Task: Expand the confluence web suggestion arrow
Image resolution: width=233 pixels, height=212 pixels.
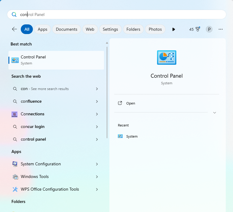Action: pos(97,101)
